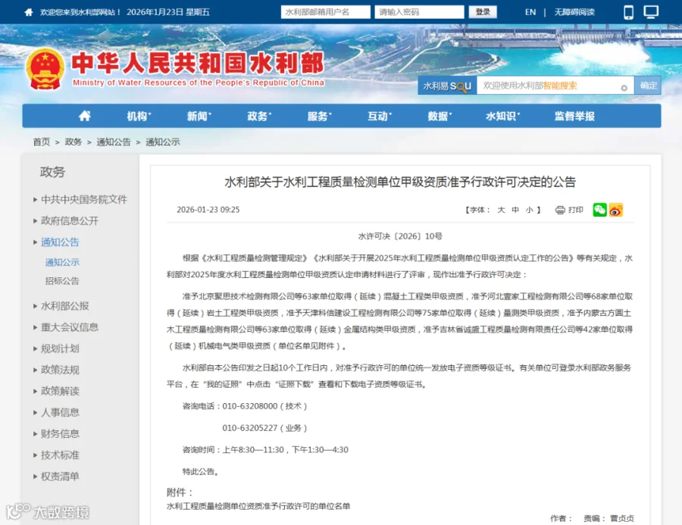Click 政务 in the breadcrumb
Screen dimensions: 682x525
(x=73, y=142)
